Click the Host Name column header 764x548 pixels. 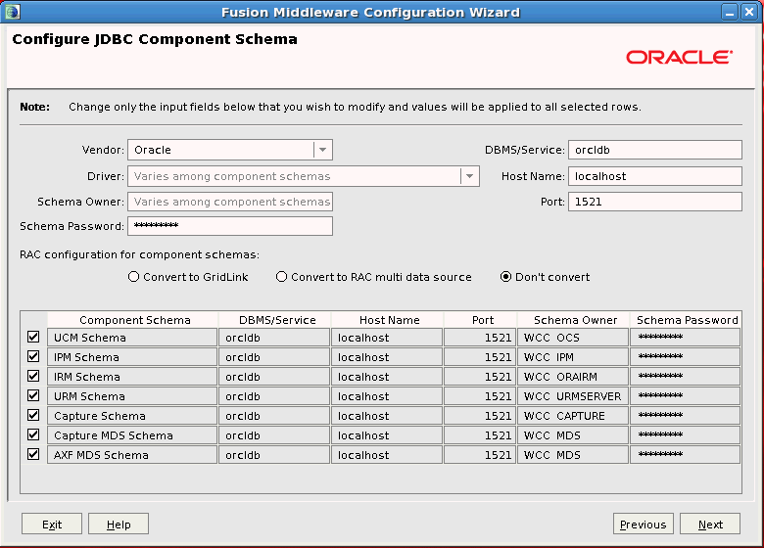387,320
